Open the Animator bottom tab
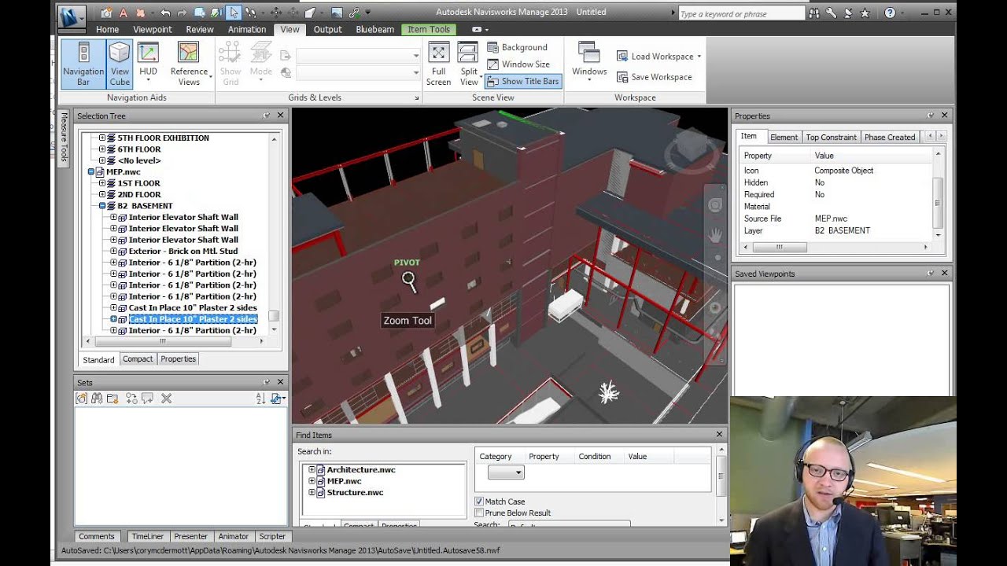This screenshot has width=1007, height=566. (233, 536)
